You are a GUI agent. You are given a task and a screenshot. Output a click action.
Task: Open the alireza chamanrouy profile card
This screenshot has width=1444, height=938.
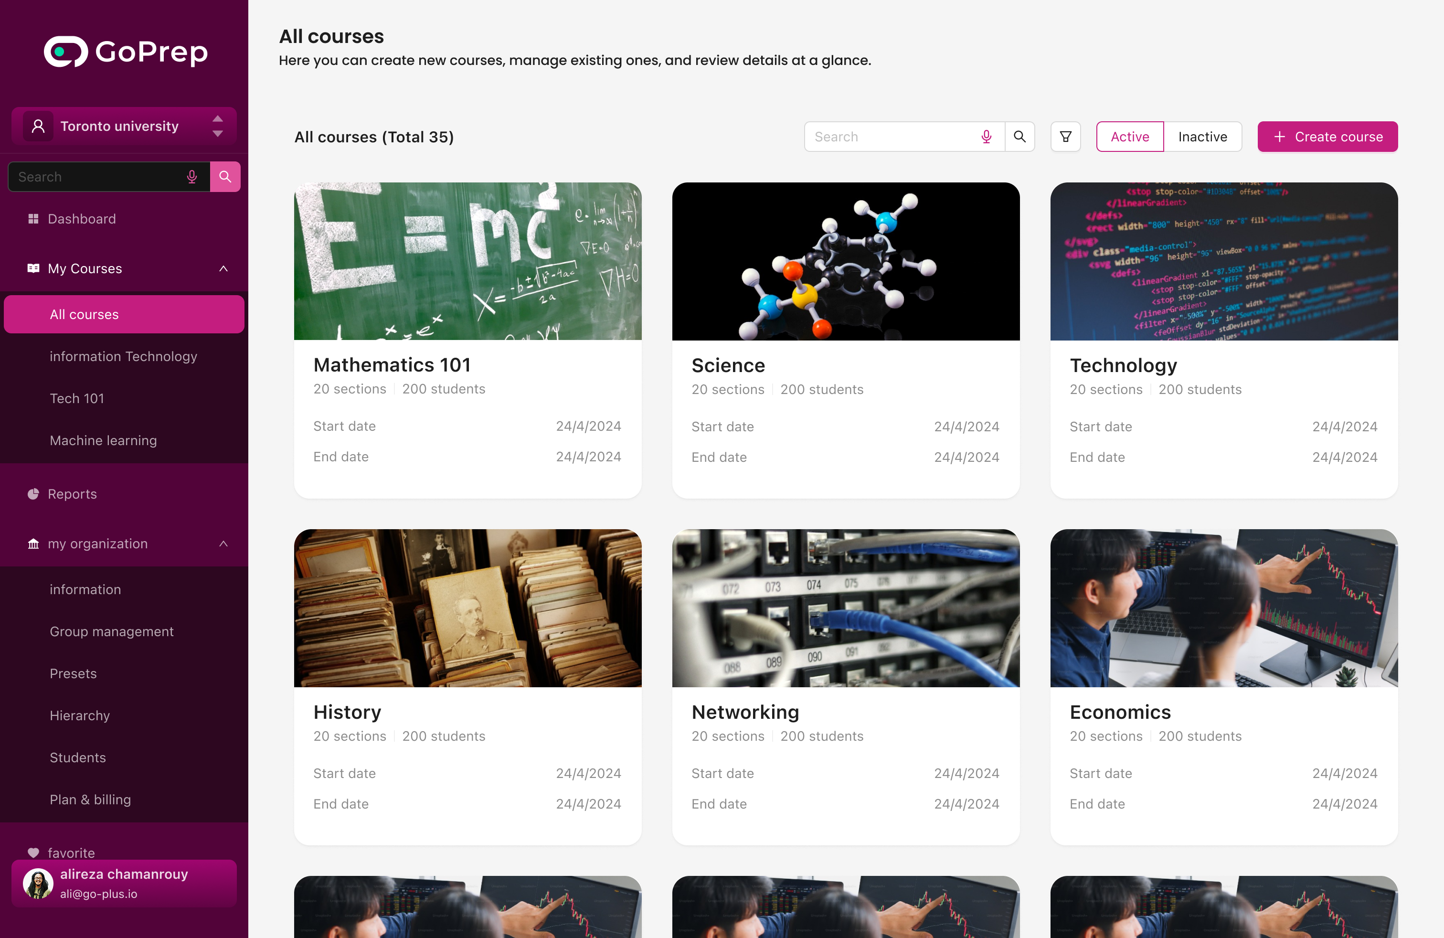(124, 884)
